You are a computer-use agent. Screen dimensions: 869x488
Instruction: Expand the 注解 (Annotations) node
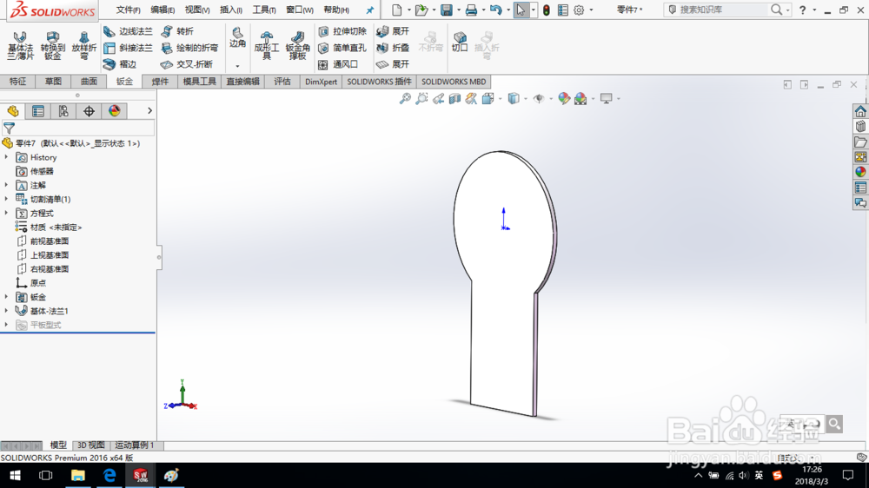tap(7, 185)
